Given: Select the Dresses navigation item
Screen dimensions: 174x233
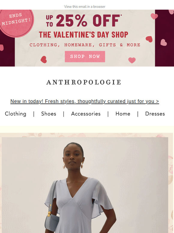Looking at the screenshot, I should click(155, 114).
